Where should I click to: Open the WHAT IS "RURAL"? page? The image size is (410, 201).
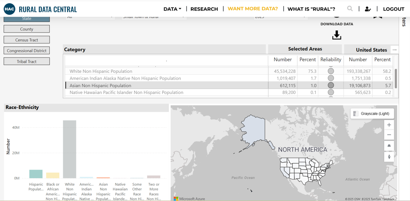[x=311, y=9]
